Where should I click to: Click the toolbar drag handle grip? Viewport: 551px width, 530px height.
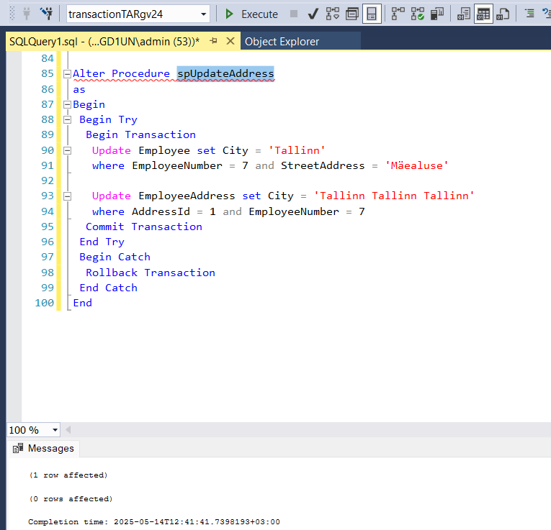pos(12,14)
